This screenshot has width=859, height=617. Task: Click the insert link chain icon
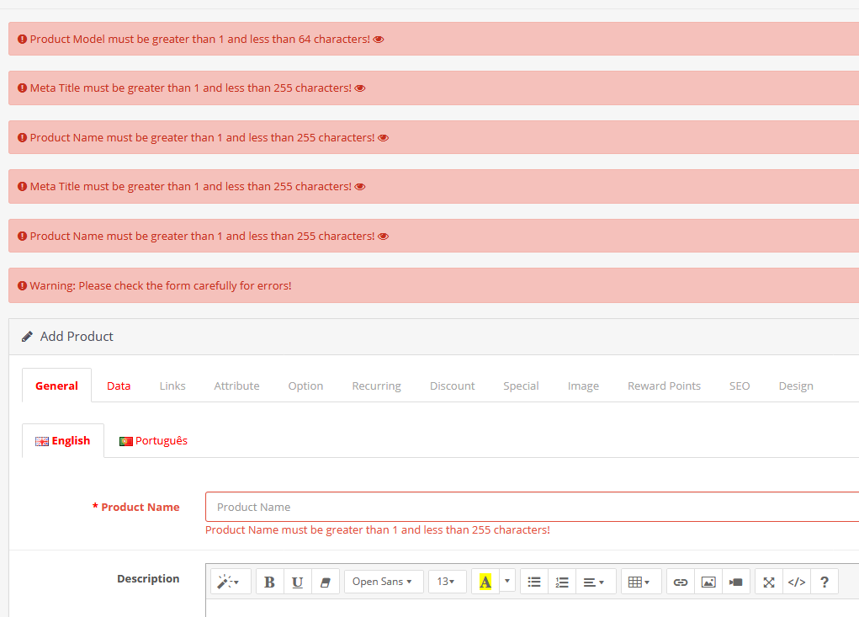681,582
